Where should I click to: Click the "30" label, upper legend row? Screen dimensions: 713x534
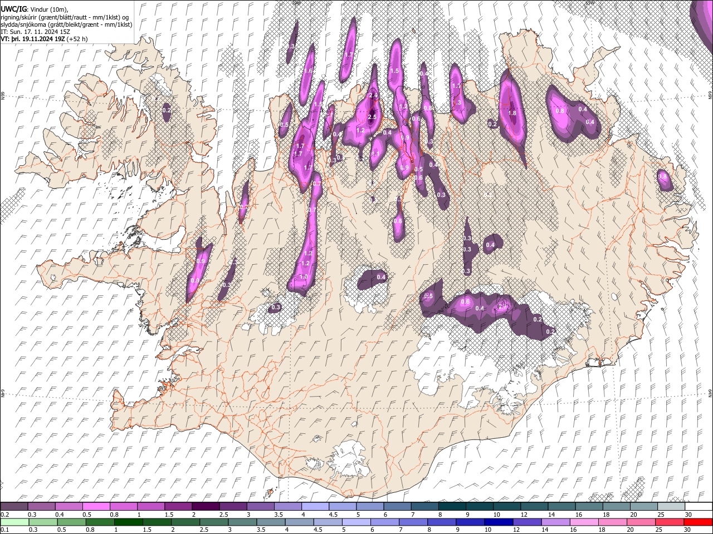tap(687, 514)
